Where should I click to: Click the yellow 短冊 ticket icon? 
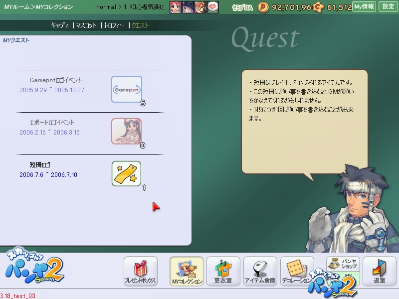point(126,173)
